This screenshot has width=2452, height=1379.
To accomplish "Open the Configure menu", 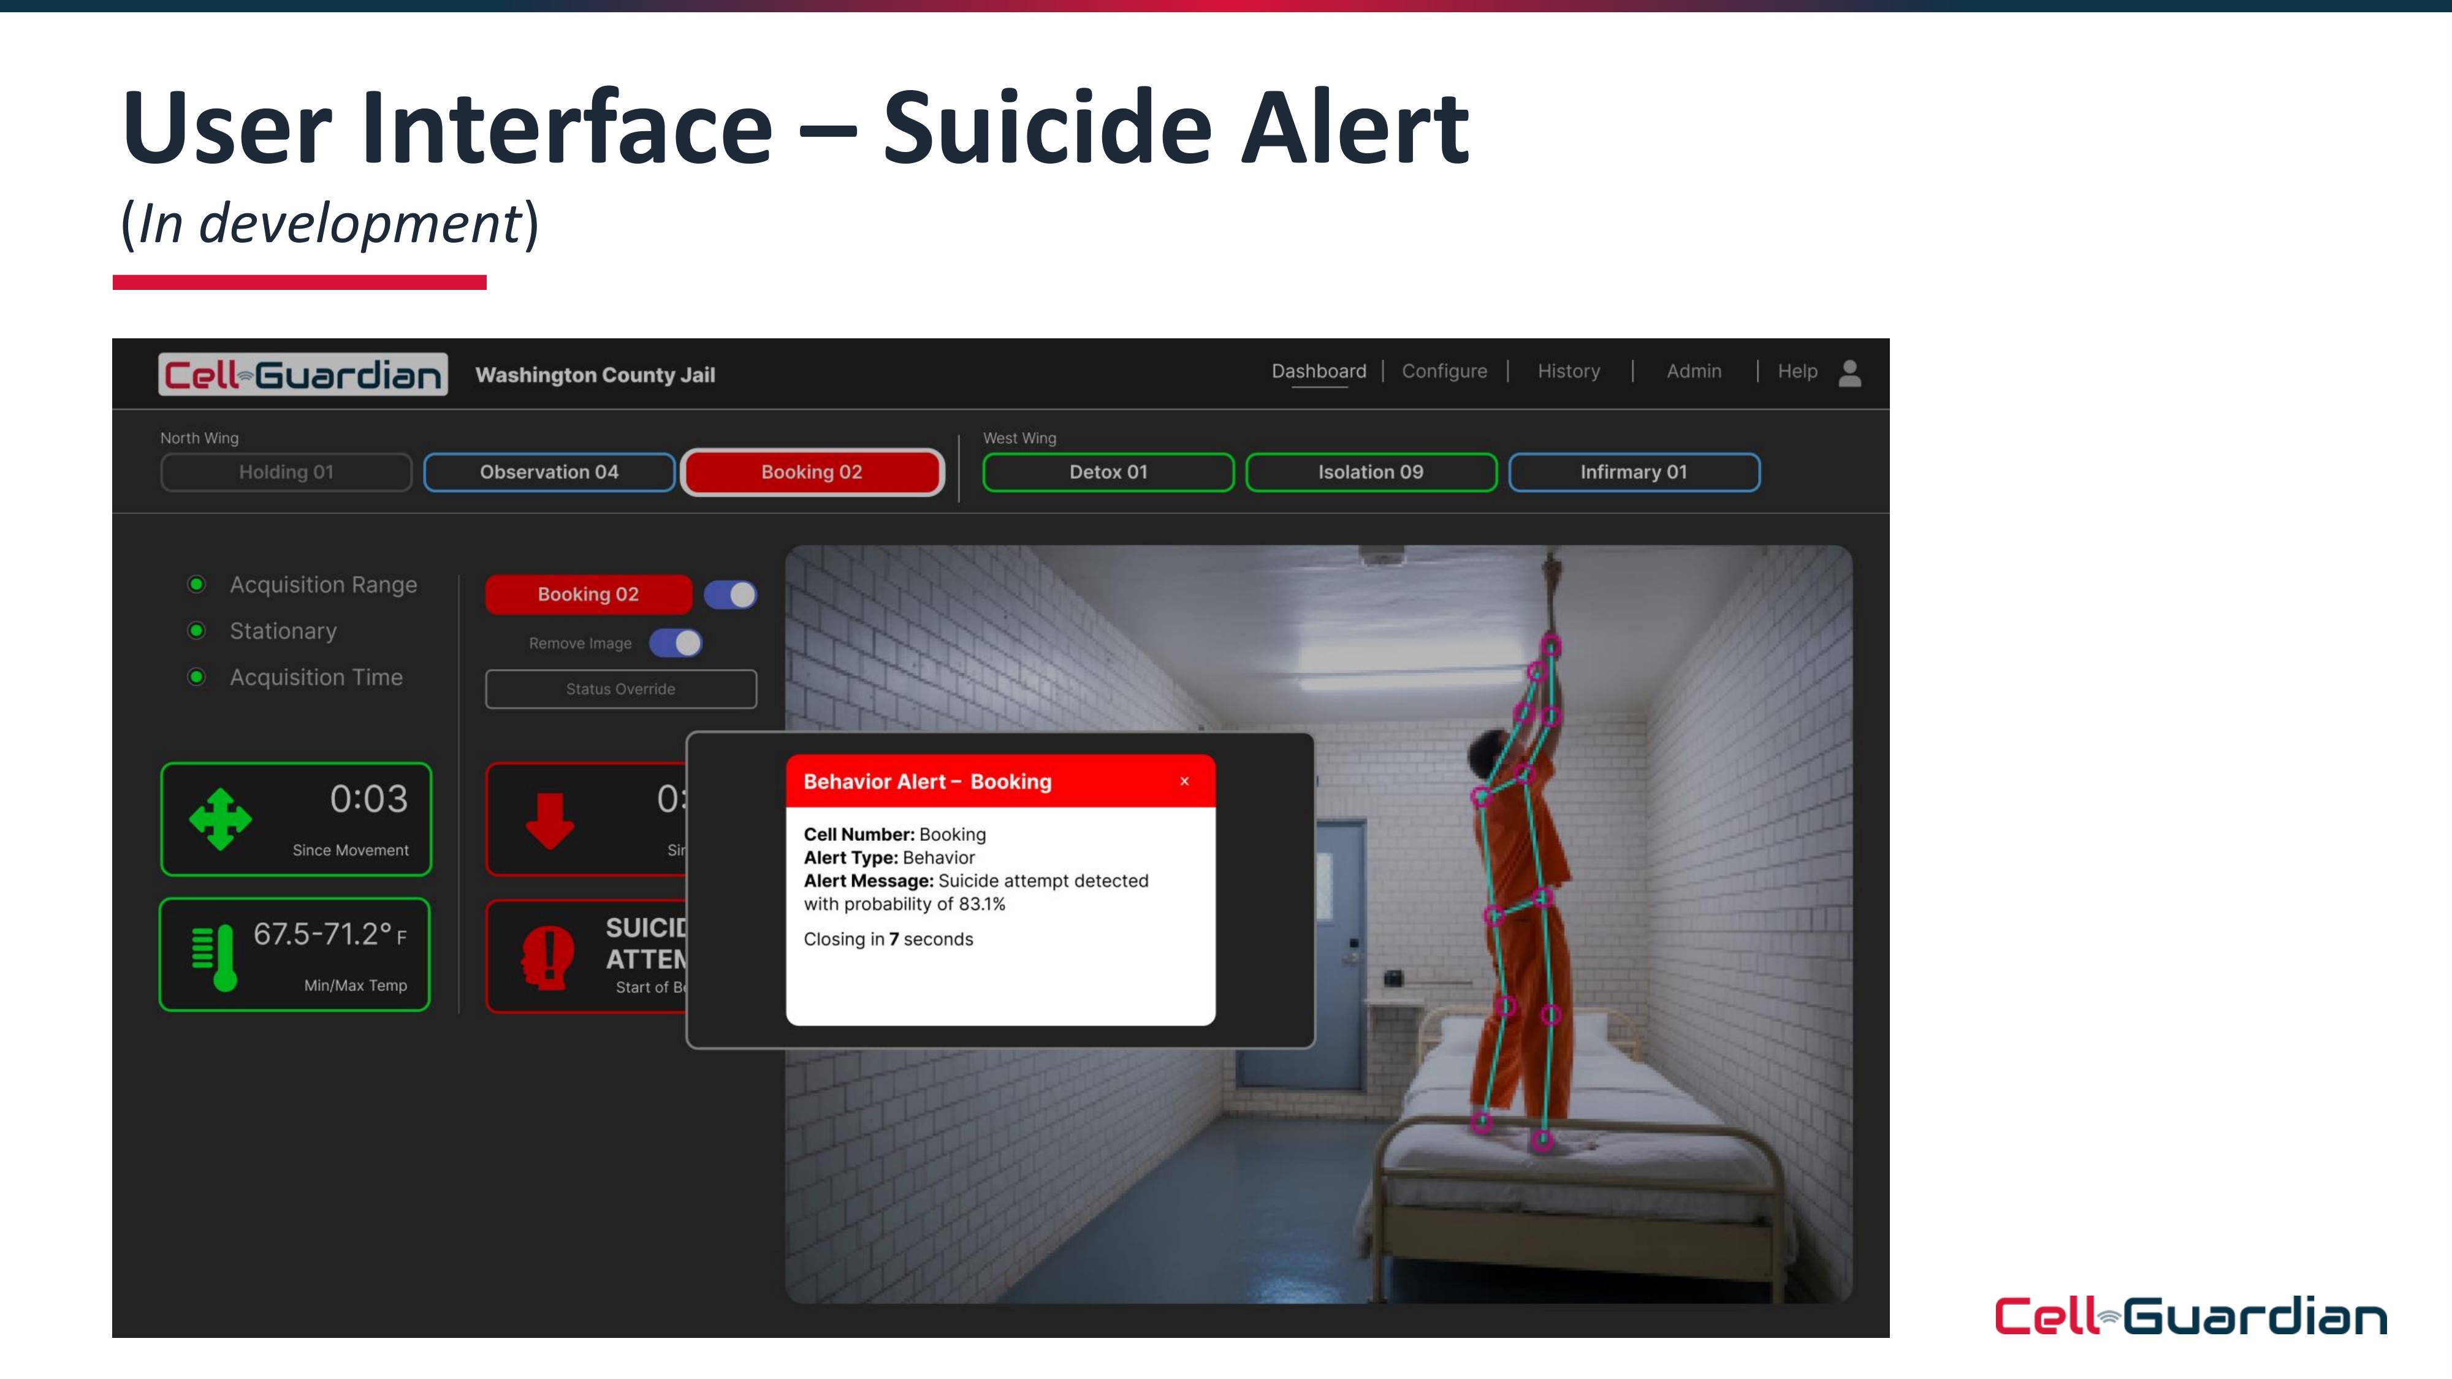I will [1443, 371].
